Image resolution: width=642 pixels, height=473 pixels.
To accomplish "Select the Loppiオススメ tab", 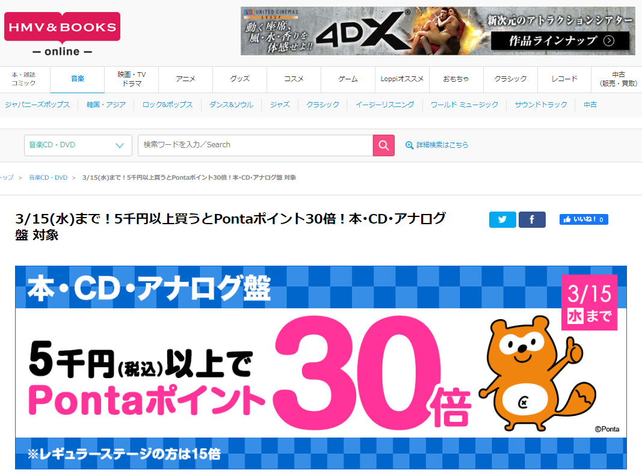I will 402,79.
